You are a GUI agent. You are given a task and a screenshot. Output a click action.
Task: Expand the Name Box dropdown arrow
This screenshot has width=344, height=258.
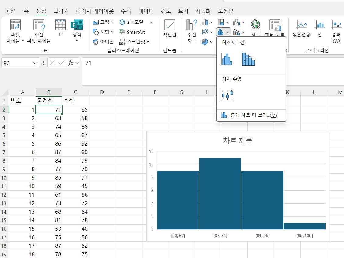point(35,63)
